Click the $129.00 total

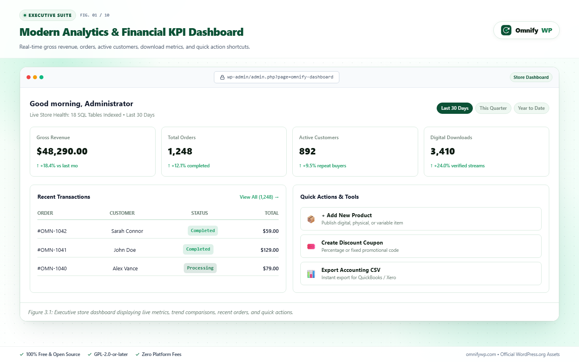pos(269,250)
